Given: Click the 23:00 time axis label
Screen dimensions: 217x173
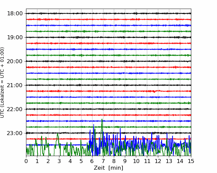Looking at the screenshot, I should coord(15,133).
